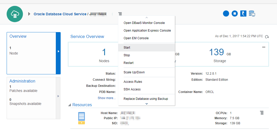The width and height of the screenshot is (277, 136).
Task: Click the Resources Storage value 139 GB
Action: (235, 123)
